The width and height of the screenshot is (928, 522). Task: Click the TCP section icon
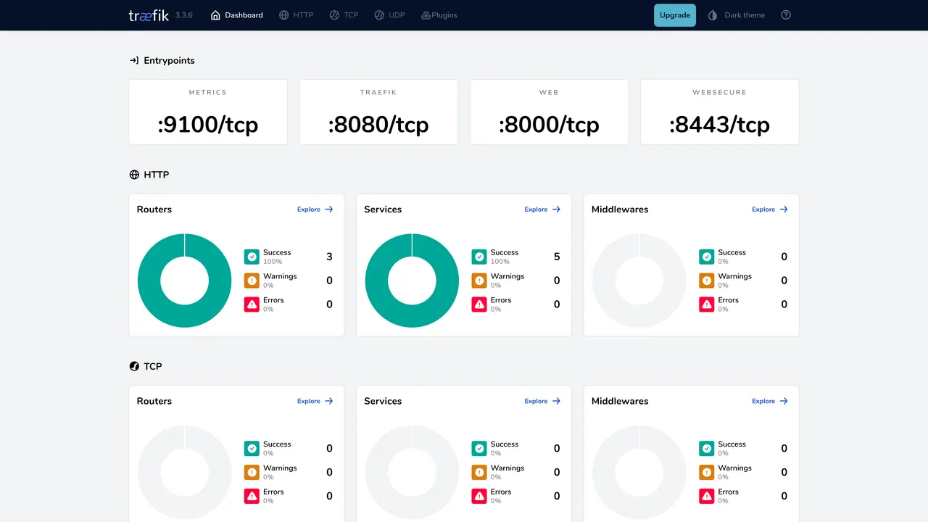pos(134,366)
